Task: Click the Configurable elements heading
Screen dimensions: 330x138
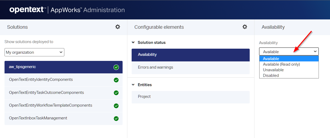Action: 159,27
